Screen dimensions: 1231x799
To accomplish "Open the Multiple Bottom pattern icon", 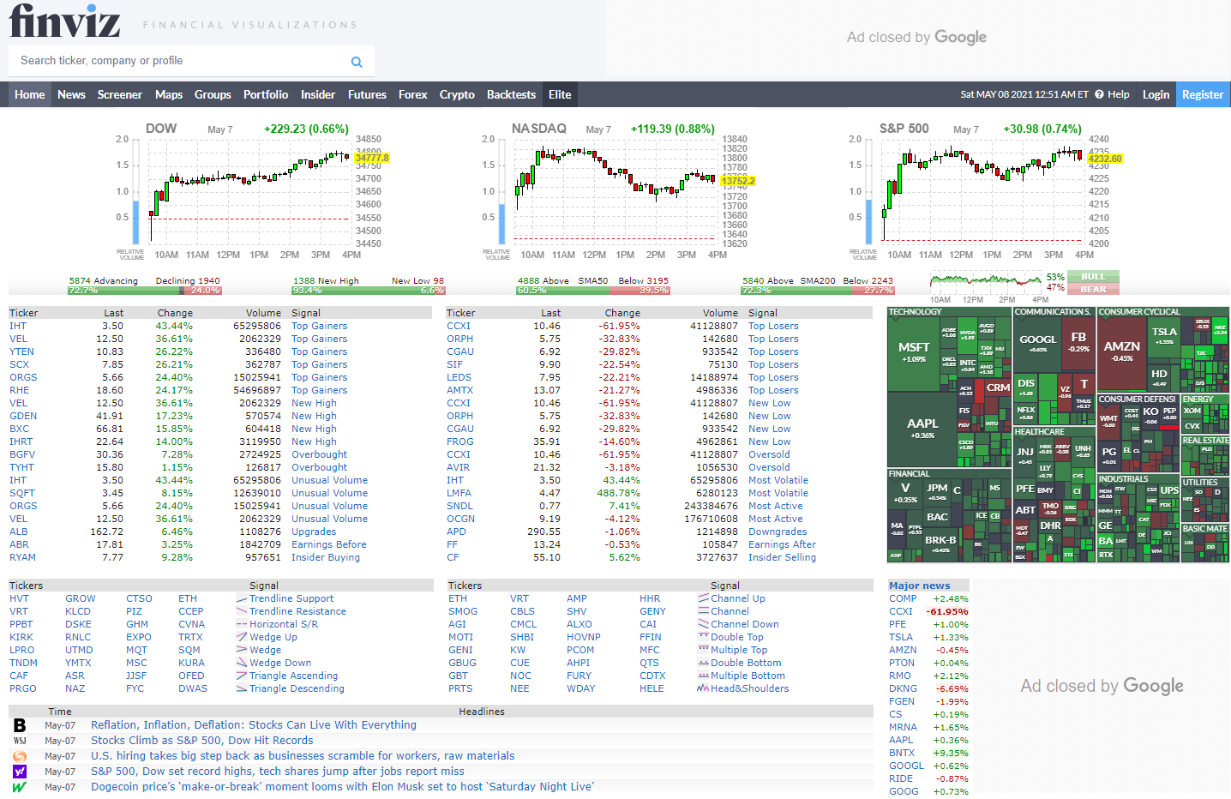I will pyautogui.click(x=703, y=676).
